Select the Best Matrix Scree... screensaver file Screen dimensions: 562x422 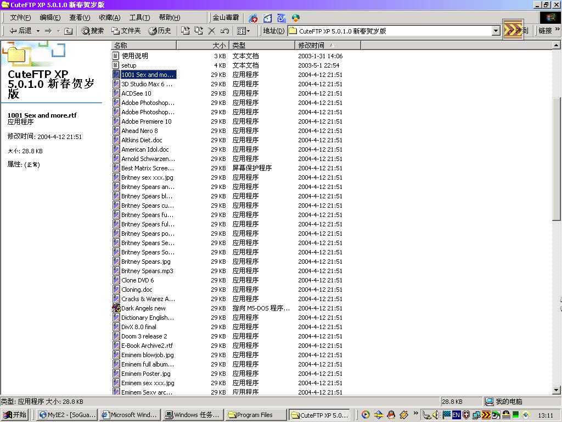tap(147, 168)
